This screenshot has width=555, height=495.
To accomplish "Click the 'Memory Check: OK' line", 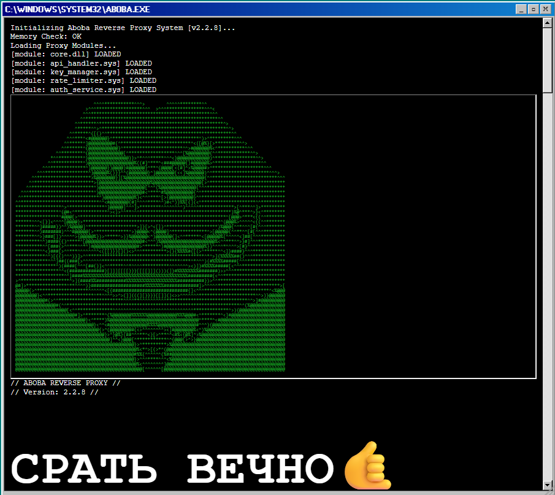I will click(46, 36).
